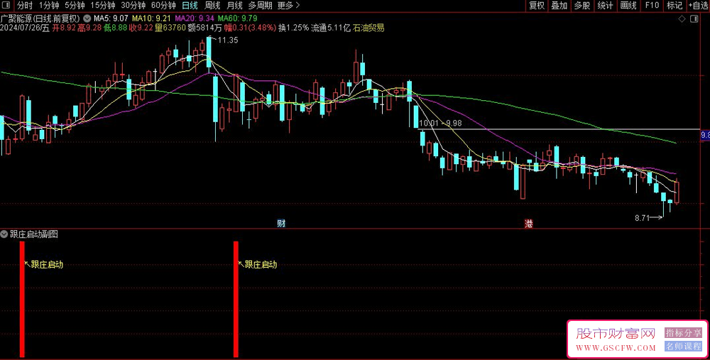Switch to 15分钟 period

pyautogui.click(x=103, y=6)
